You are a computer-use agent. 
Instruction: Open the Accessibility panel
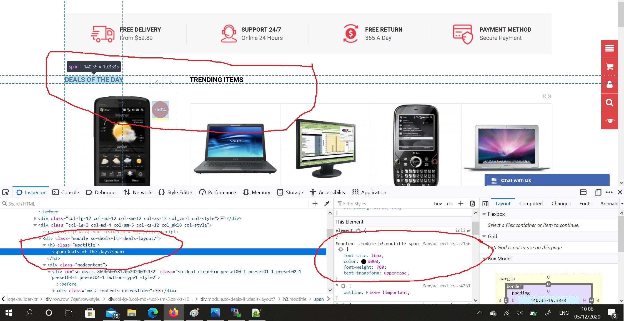pos(328,192)
